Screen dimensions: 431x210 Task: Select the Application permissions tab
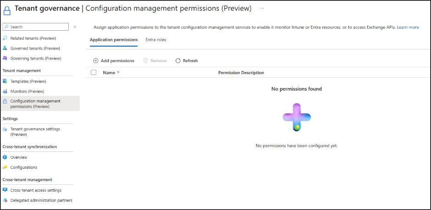pyautogui.click(x=114, y=40)
